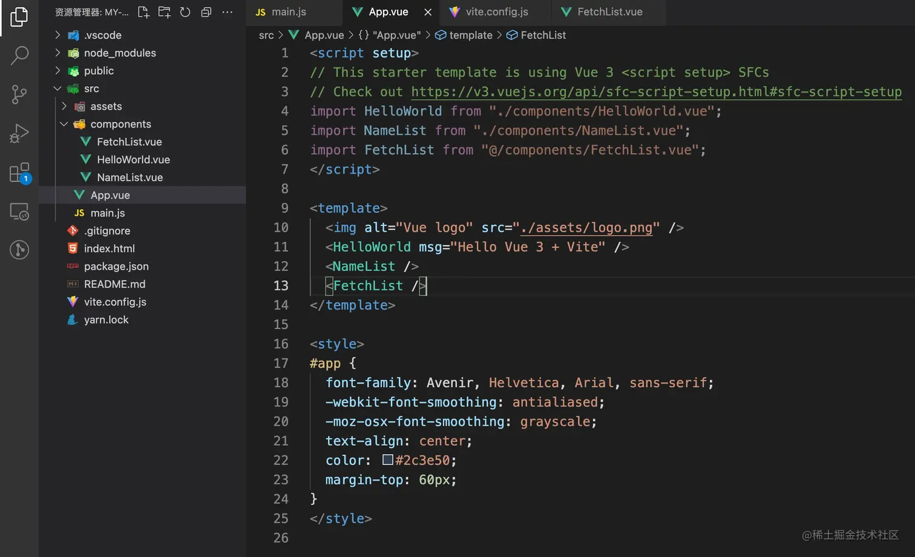The width and height of the screenshot is (915, 557).
Task: Click FetchList tag on line 13
Action: 368,285
